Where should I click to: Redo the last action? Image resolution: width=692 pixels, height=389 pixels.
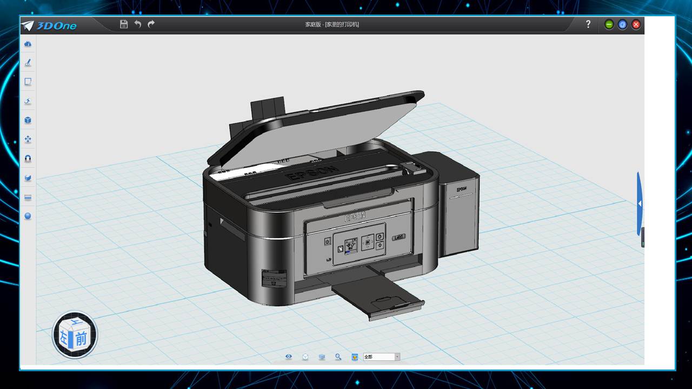tap(151, 24)
